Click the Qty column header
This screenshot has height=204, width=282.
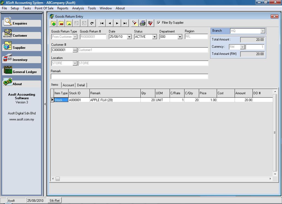coord(148,93)
